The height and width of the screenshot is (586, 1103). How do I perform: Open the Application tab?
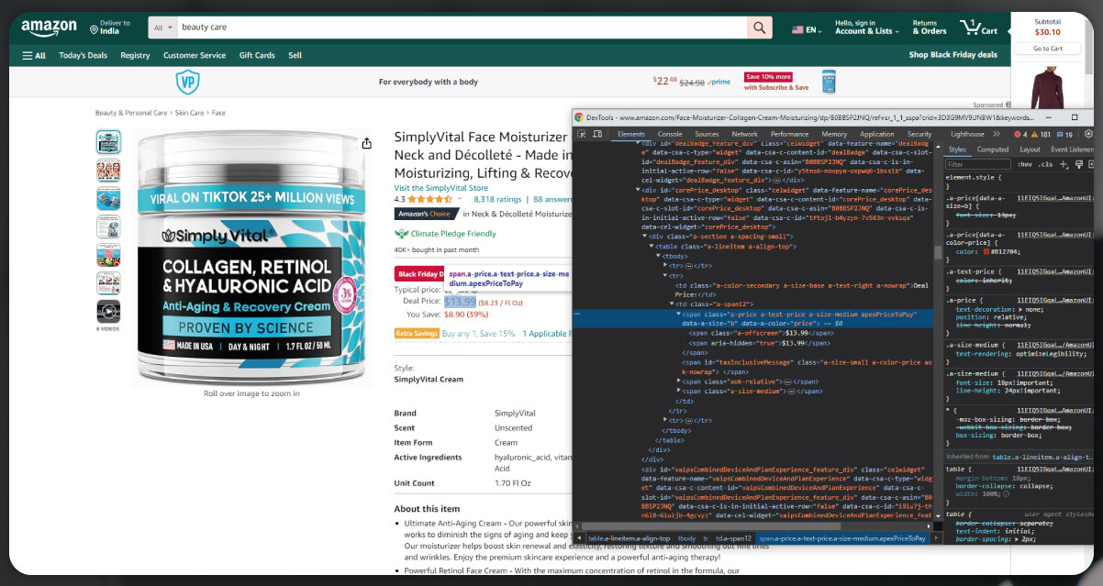click(877, 134)
